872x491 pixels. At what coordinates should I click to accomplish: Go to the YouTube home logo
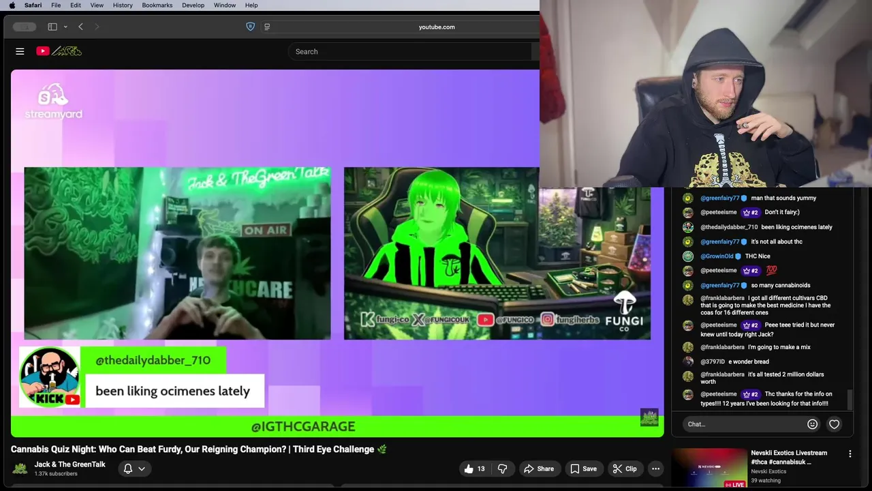coord(59,51)
